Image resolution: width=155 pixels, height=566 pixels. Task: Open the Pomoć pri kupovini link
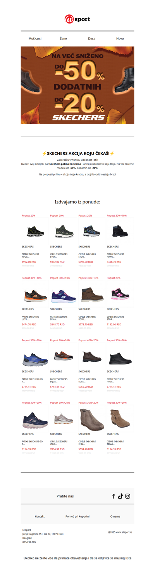(77, 516)
